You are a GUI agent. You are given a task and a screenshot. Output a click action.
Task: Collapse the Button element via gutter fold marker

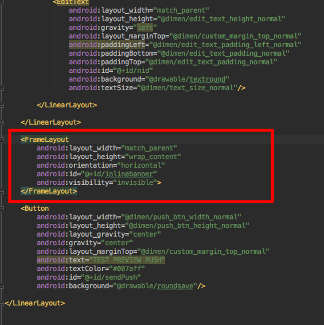(x=2, y=208)
